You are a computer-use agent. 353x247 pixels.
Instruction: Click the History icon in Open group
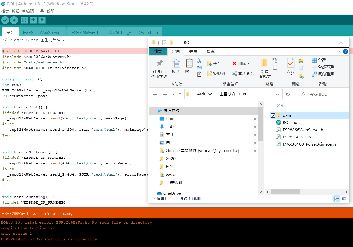pos(301,76)
